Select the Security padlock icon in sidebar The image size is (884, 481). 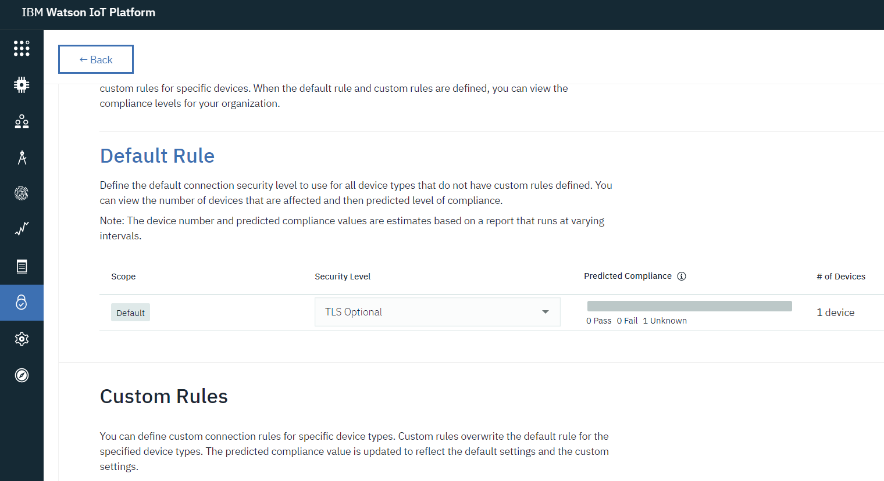pyautogui.click(x=22, y=302)
